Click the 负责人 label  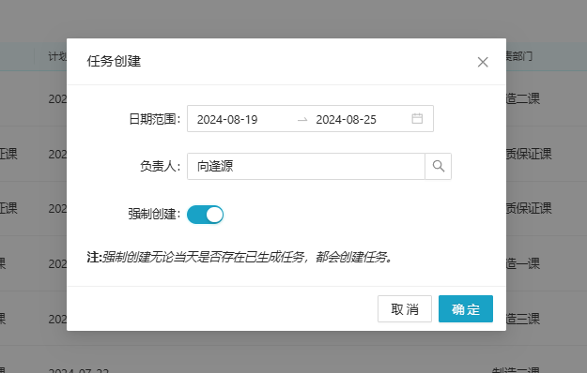[161, 166]
